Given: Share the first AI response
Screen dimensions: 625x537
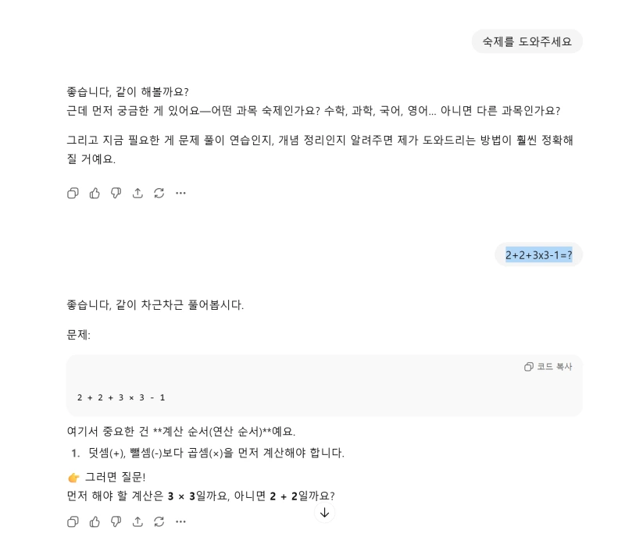Looking at the screenshot, I should (x=138, y=193).
